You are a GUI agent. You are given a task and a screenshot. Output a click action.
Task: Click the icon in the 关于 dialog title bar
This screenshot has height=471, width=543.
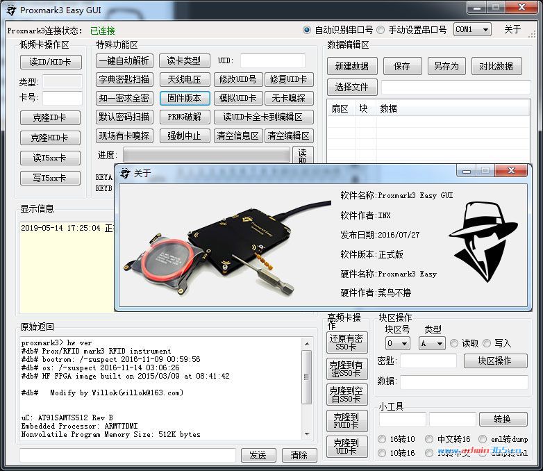[x=125, y=173]
